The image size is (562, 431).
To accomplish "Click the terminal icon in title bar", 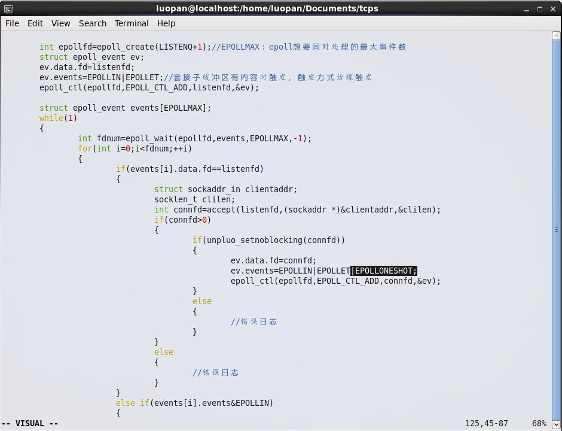I will (x=8, y=8).
